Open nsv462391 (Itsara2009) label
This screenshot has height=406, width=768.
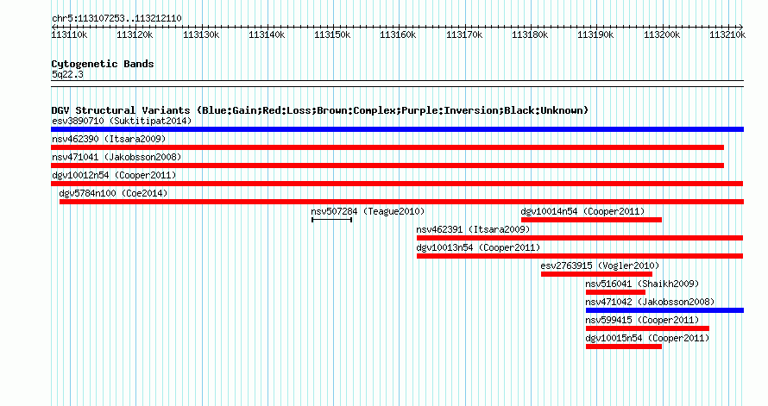(x=473, y=229)
